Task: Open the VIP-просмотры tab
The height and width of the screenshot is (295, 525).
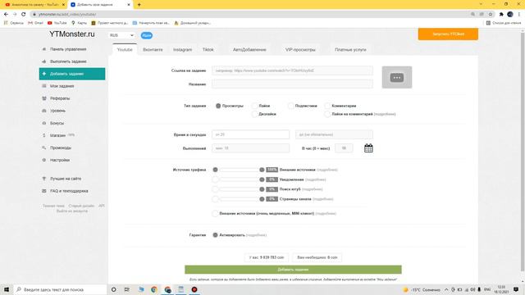Action: pyautogui.click(x=300, y=49)
